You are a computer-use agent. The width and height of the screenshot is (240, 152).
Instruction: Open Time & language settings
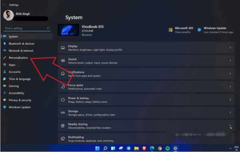pos(20,79)
